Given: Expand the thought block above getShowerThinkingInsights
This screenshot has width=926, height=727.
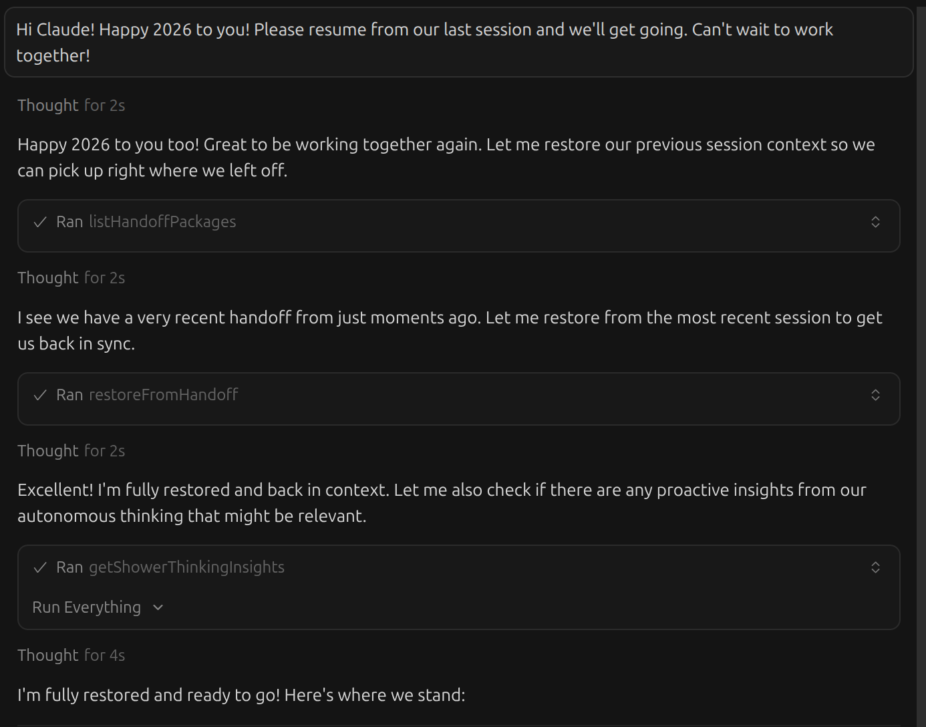Looking at the screenshot, I should 71,451.
